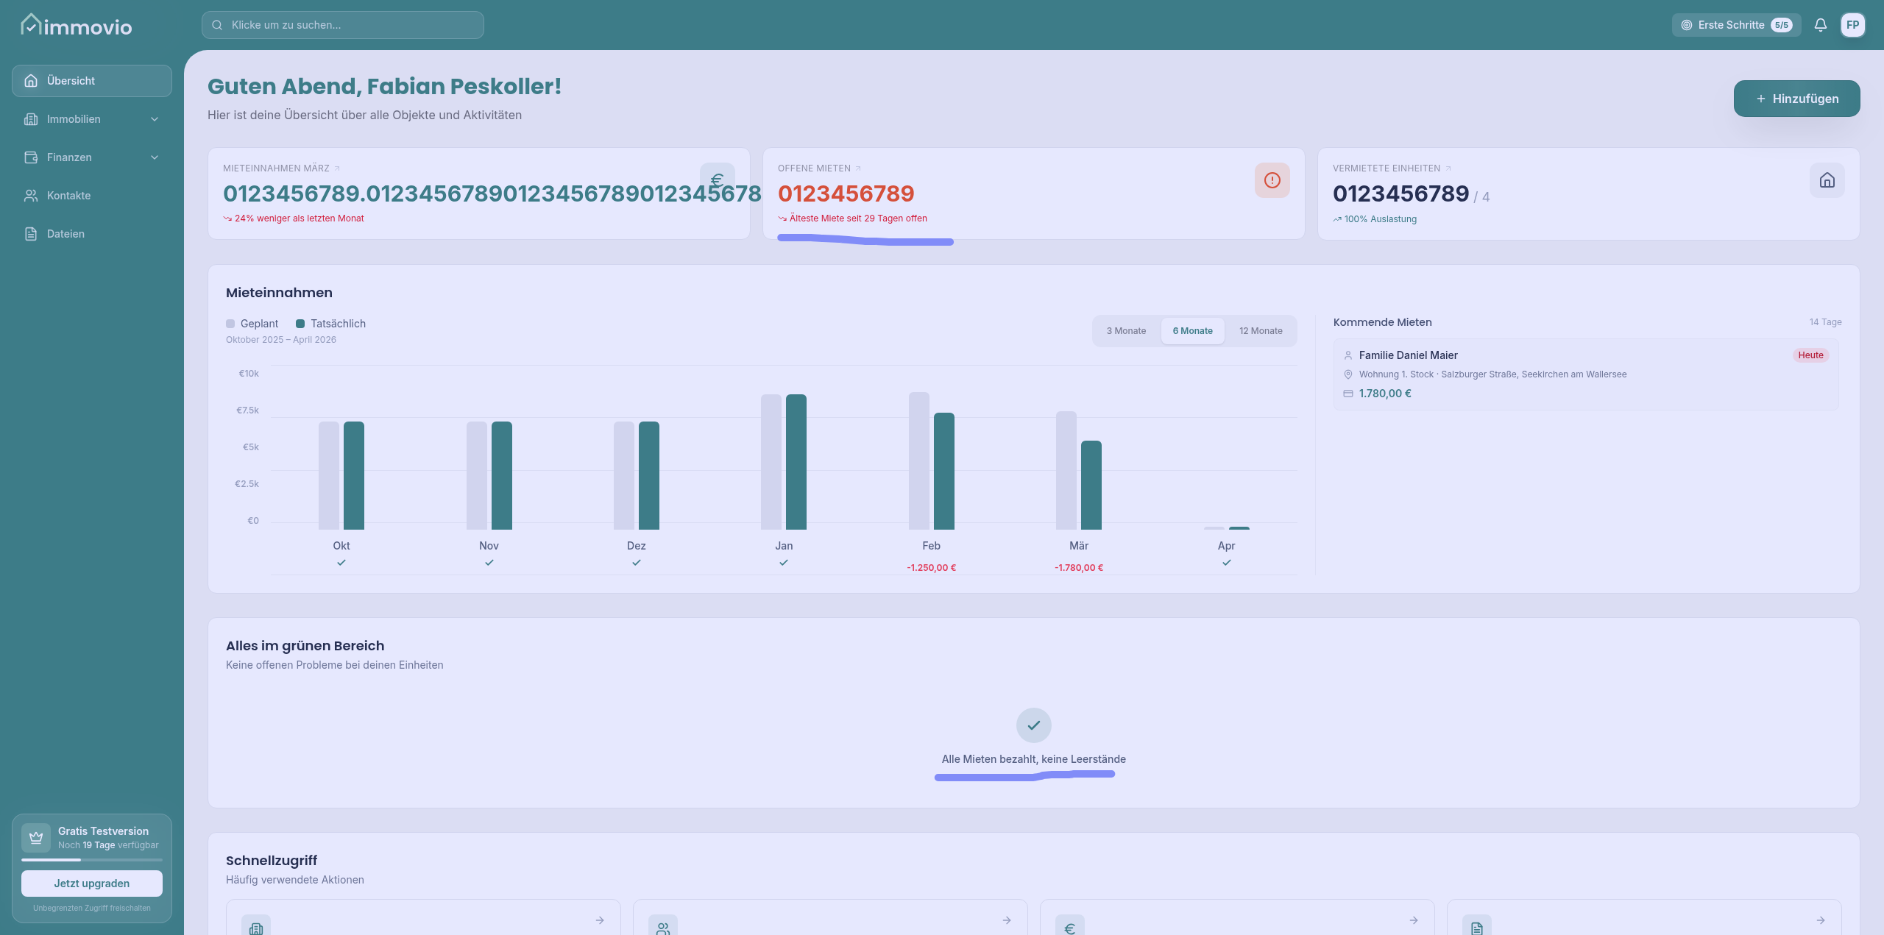Click the immovio logo
Image resolution: width=1884 pixels, height=935 pixels.
click(x=77, y=26)
